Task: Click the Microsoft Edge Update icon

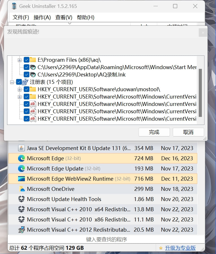Action: [21, 168]
